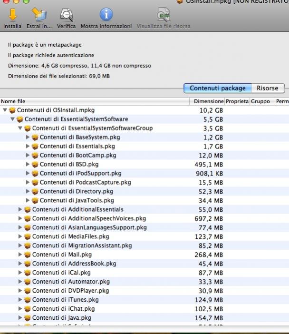Click the Perm column header
The image size is (289, 334).
[282, 101]
